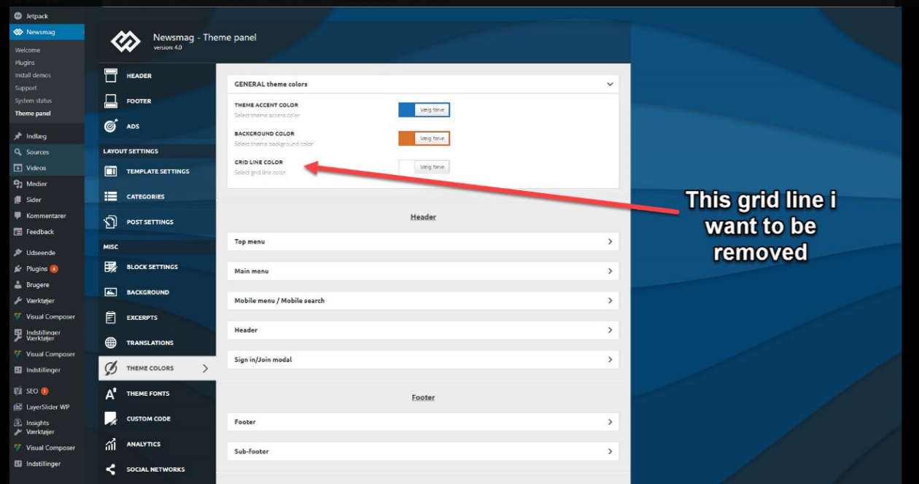The width and height of the screenshot is (919, 484).
Task: Open the Block Settings icon
Action: [x=111, y=267]
